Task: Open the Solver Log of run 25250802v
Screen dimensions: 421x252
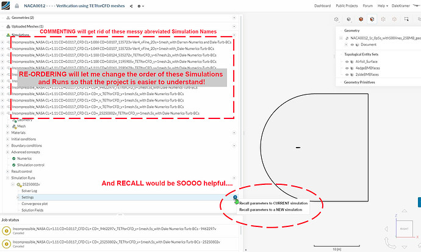Action: pos(29,191)
